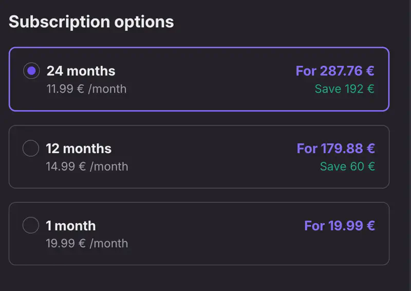The height and width of the screenshot is (291, 411).
Task: Click the green "Save 60 €" label
Action: point(347,166)
